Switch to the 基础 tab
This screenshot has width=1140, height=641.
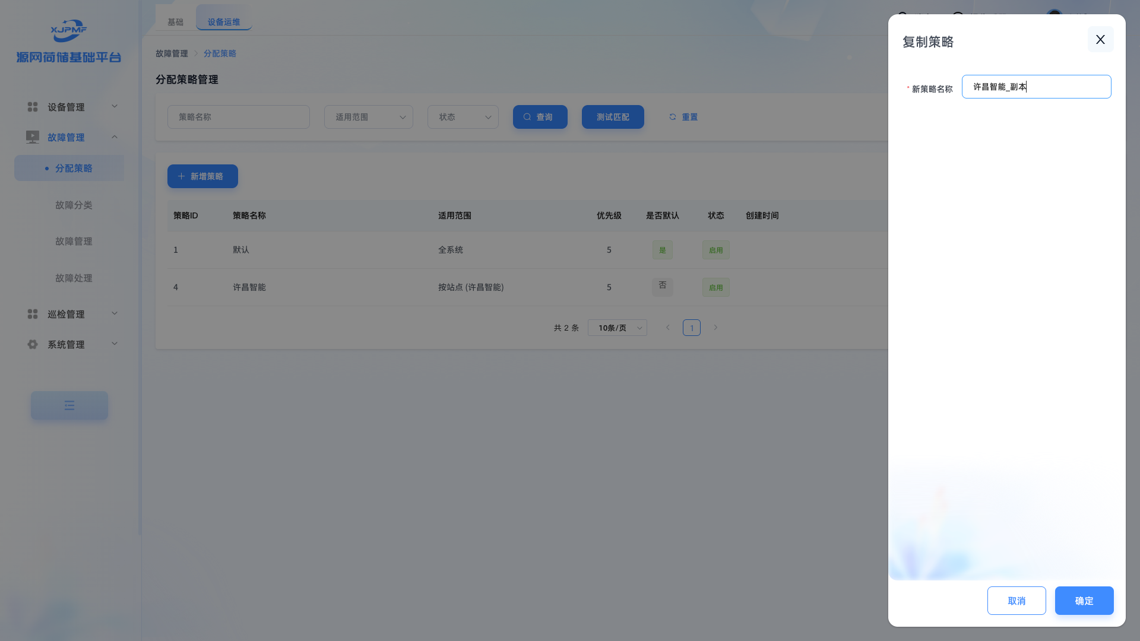(175, 22)
